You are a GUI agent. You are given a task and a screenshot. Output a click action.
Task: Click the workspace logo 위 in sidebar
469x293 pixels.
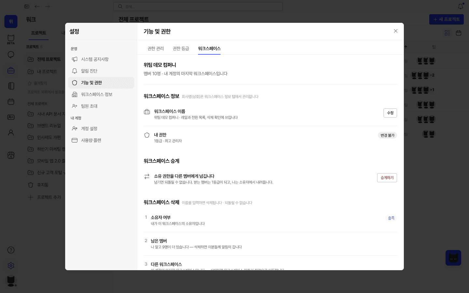(11, 21)
